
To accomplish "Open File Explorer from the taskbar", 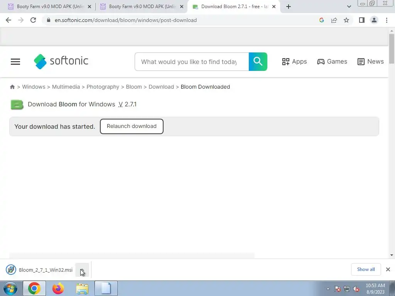I will pyautogui.click(x=82, y=288).
